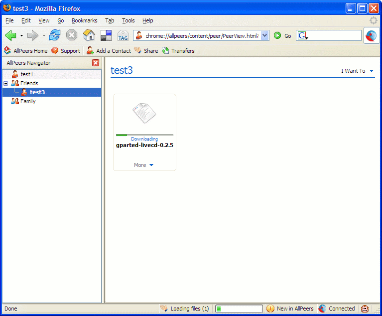Open the Back button history dropdown arrow
The height and width of the screenshot is (316, 382).
(21, 35)
